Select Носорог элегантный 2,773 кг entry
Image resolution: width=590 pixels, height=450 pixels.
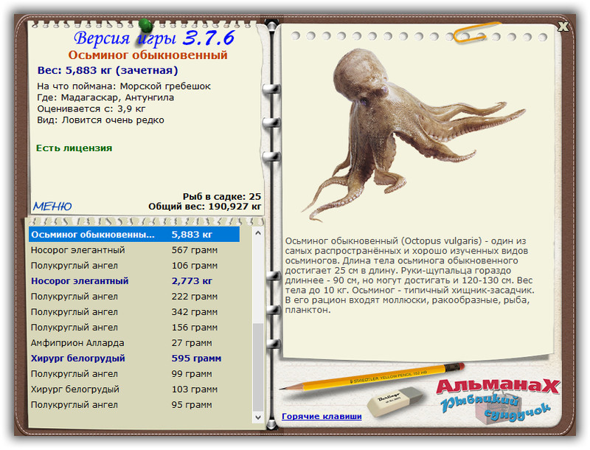coord(134,281)
